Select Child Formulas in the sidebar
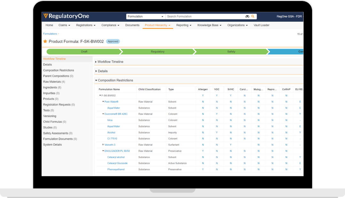Image resolution: width=345 pixels, height=198 pixels. [55, 122]
